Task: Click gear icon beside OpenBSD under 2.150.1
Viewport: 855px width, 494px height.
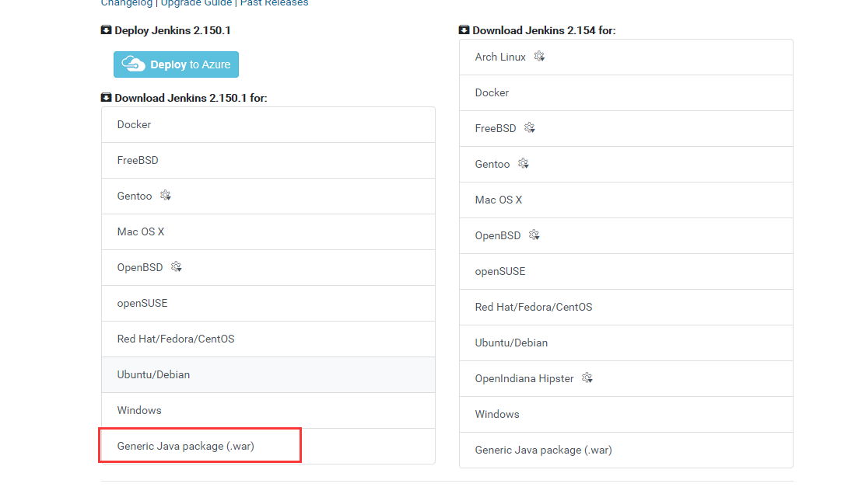Action: click(x=177, y=267)
